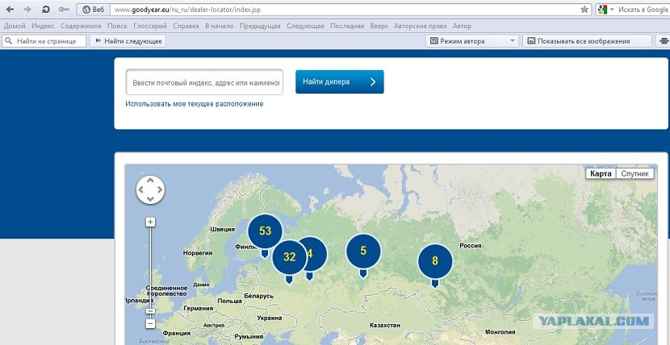Viewport: 670px width, 345px height.
Task: Click the 'Найти дилера' button
Action: point(339,82)
